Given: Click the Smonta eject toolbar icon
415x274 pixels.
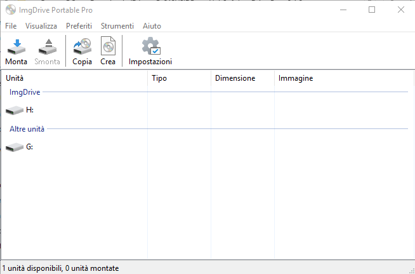Looking at the screenshot, I should pyautogui.click(x=48, y=47).
